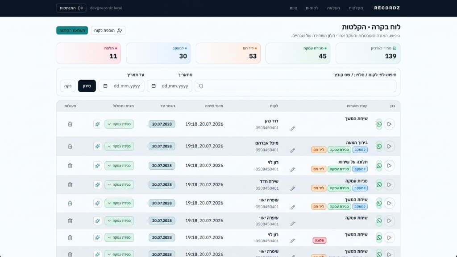Delete the שירה חדד recording row

[70, 184]
